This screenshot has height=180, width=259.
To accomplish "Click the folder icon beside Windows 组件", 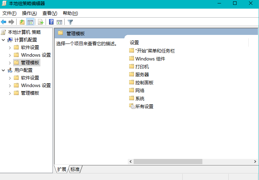I will [x=132, y=58].
